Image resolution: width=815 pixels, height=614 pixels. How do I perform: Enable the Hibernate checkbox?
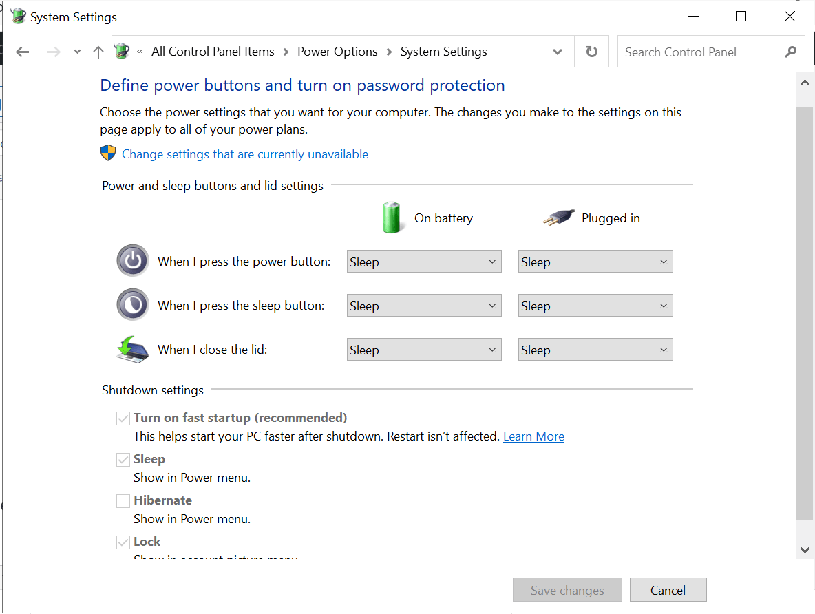(x=123, y=500)
